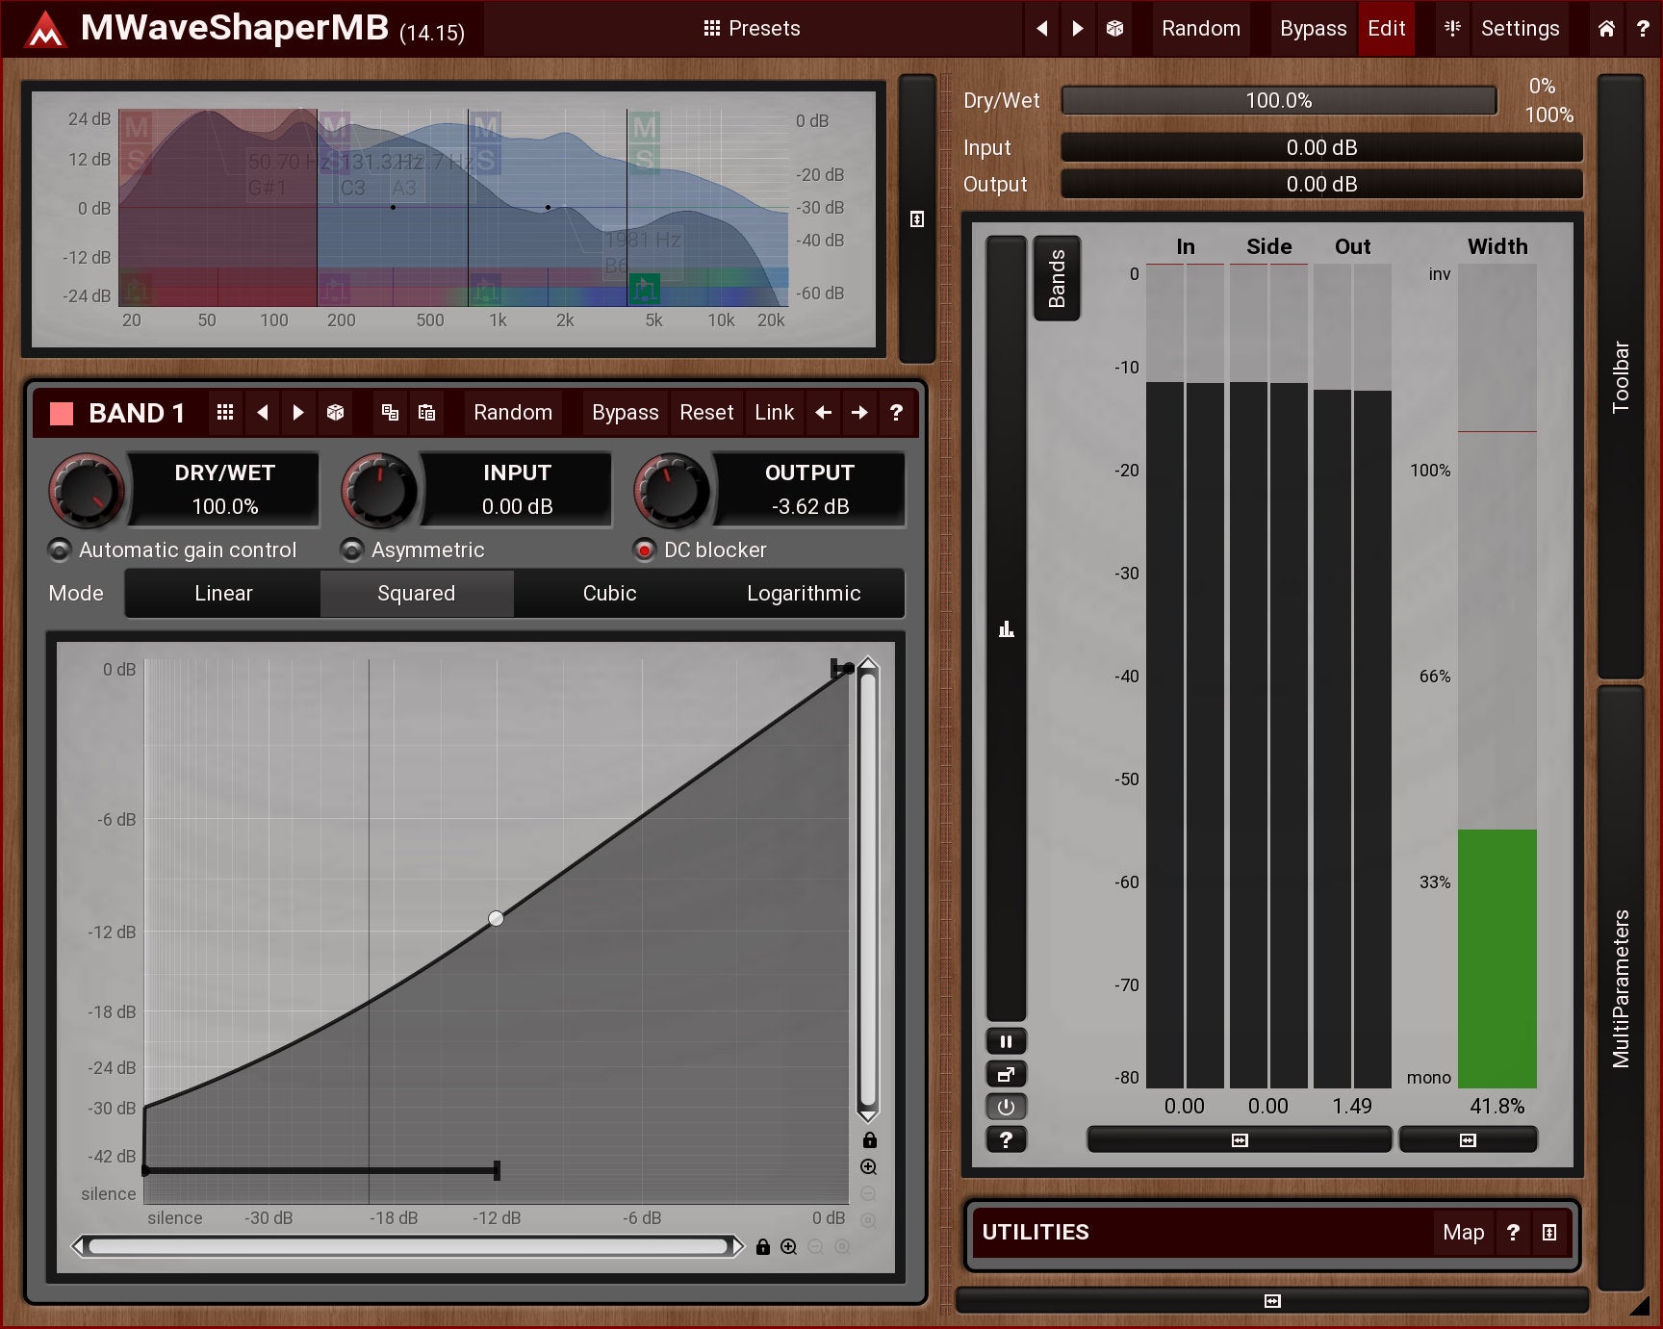Click the Map button in Utilities
Image resolution: width=1663 pixels, height=1329 pixels.
point(1463,1233)
